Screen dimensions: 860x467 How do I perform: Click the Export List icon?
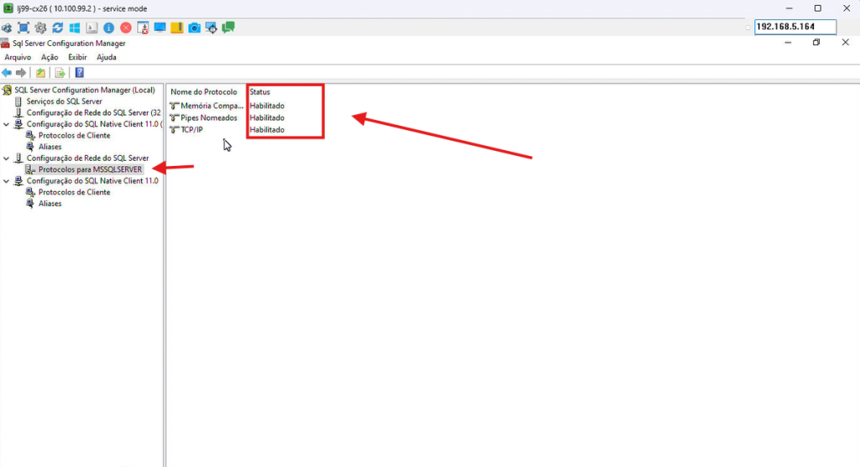coord(60,72)
